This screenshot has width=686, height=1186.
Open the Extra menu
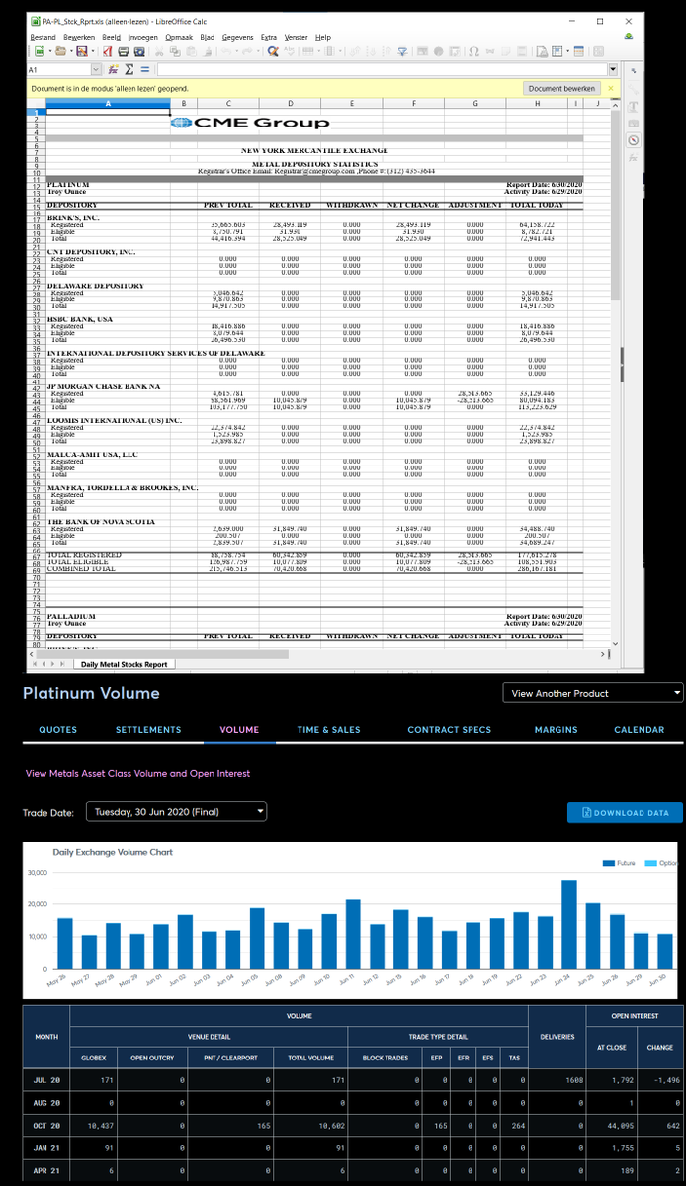pyautogui.click(x=269, y=37)
